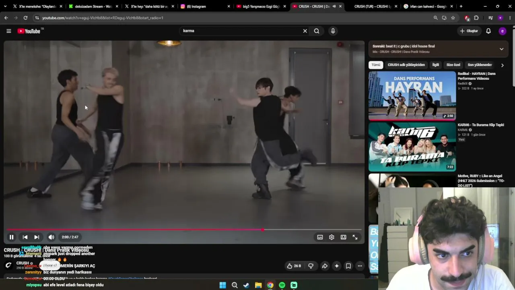Screen dimensions: 515x290
Task: Select the Size özel chip
Action: click(x=453, y=65)
